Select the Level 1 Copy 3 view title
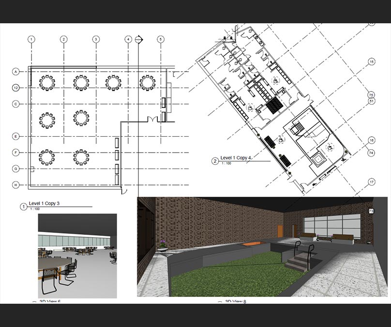 tap(44, 203)
